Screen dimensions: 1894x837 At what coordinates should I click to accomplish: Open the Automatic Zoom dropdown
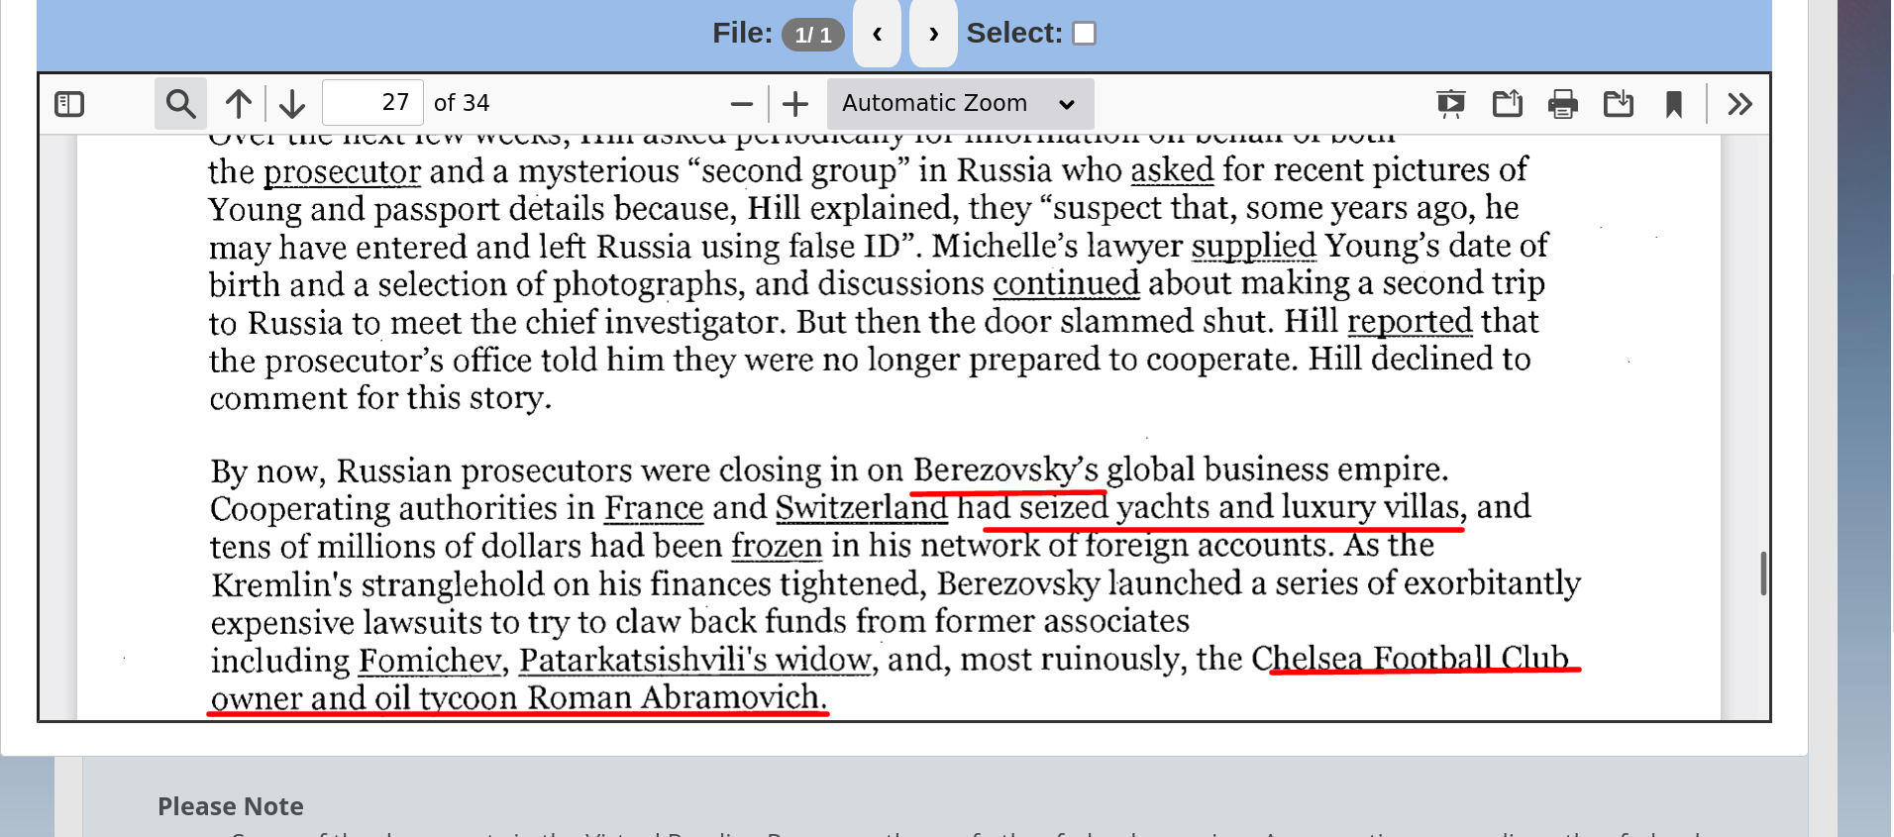pos(960,103)
